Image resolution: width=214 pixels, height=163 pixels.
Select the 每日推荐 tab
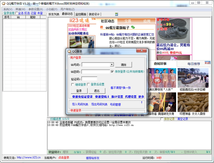pos(194,64)
